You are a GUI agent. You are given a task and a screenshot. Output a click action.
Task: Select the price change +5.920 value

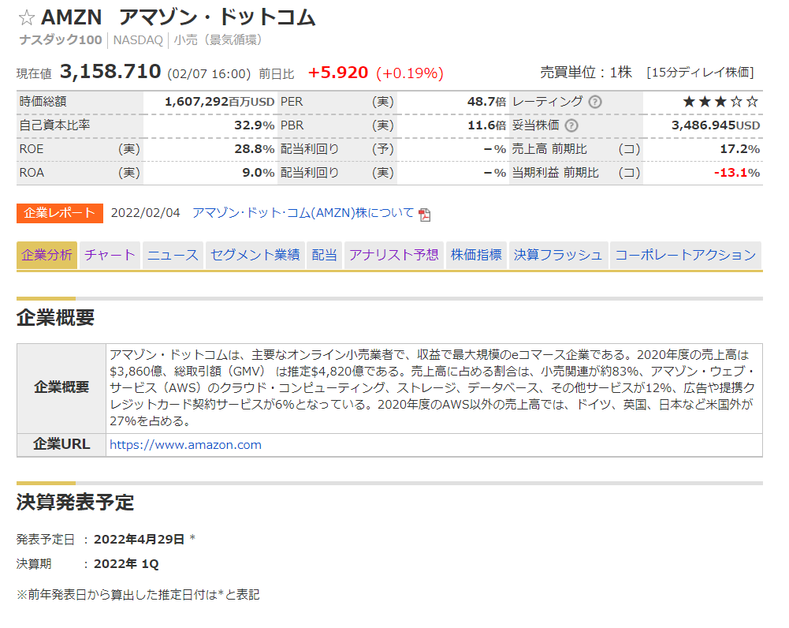coord(338,73)
